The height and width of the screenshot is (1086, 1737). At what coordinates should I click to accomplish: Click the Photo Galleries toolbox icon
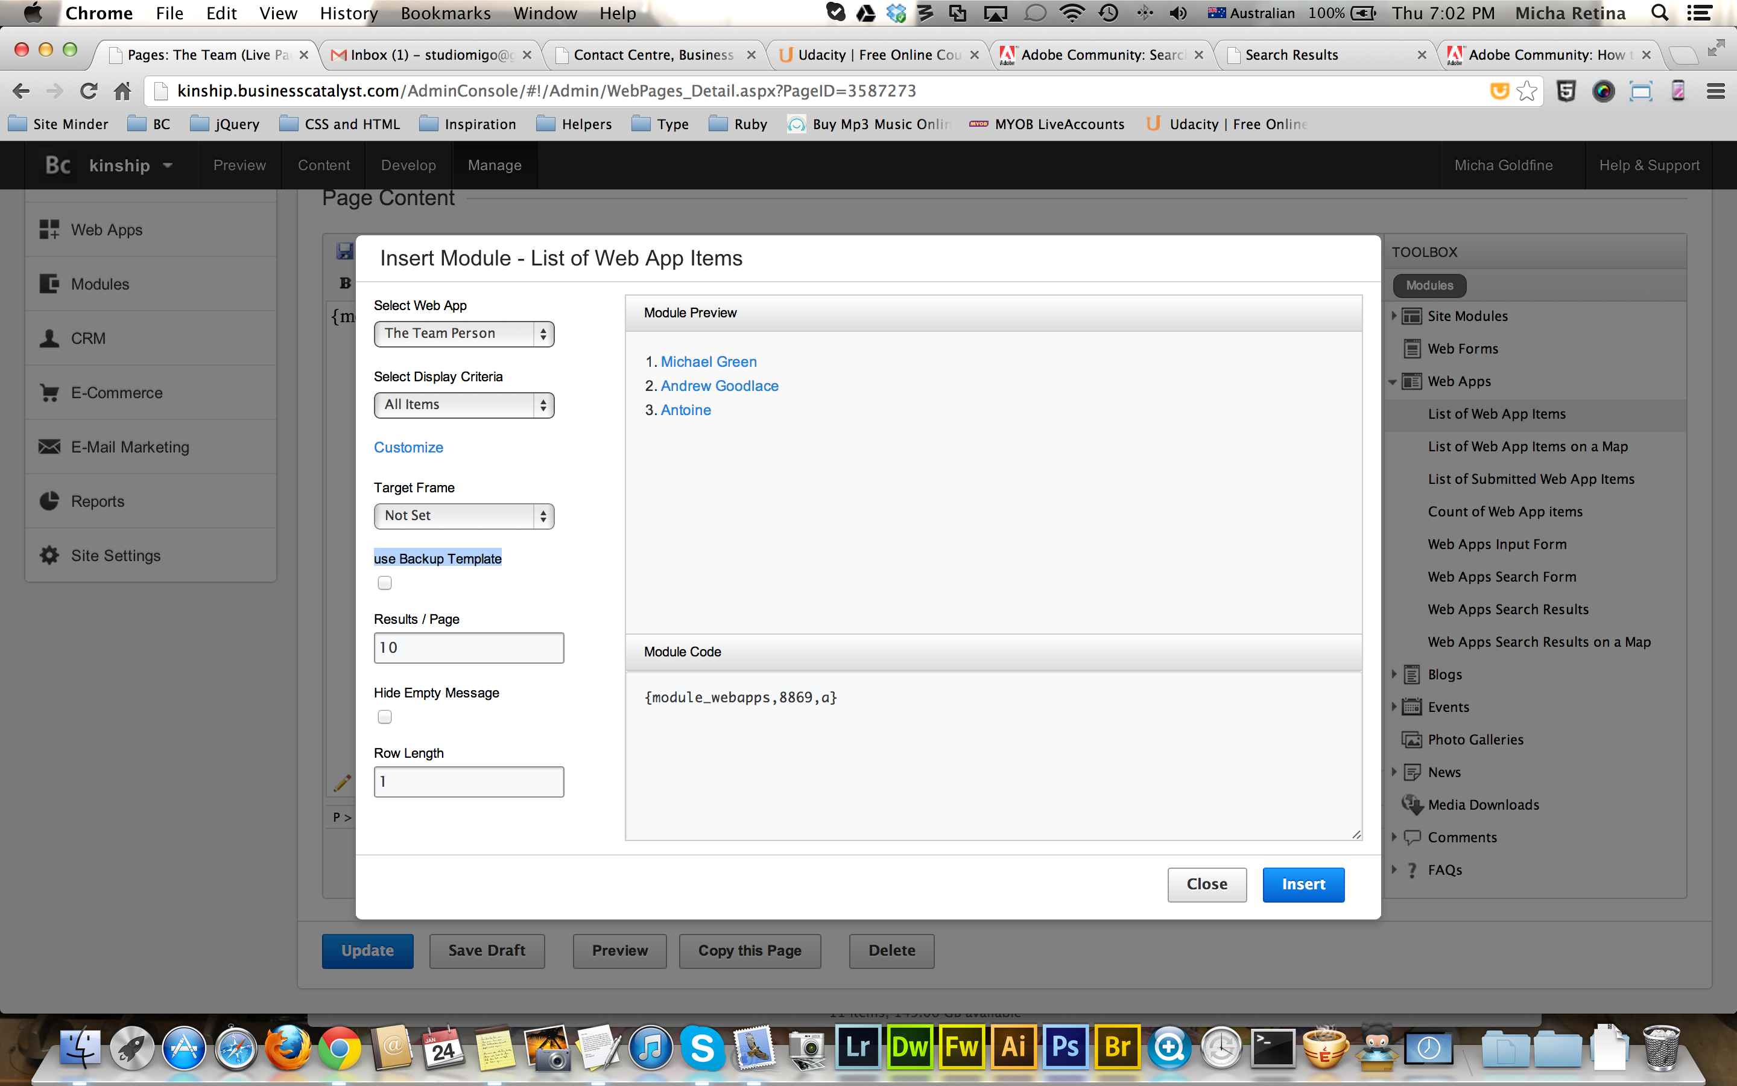coord(1412,740)
